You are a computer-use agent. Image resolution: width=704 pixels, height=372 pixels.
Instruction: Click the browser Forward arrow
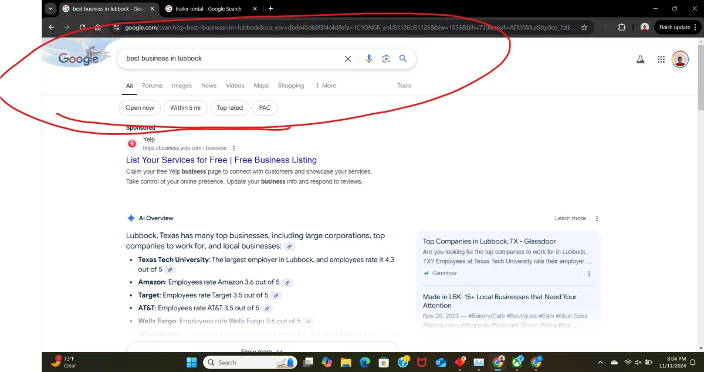tap(67, 27)
